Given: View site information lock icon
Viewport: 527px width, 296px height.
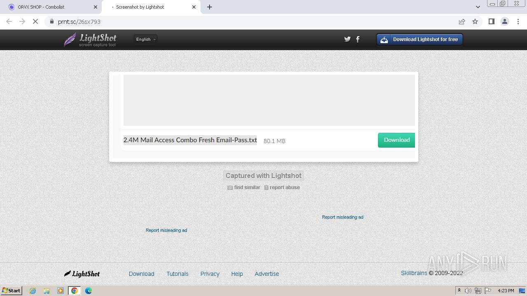Looking at the screenshot, I should click(x=51, y=21).
